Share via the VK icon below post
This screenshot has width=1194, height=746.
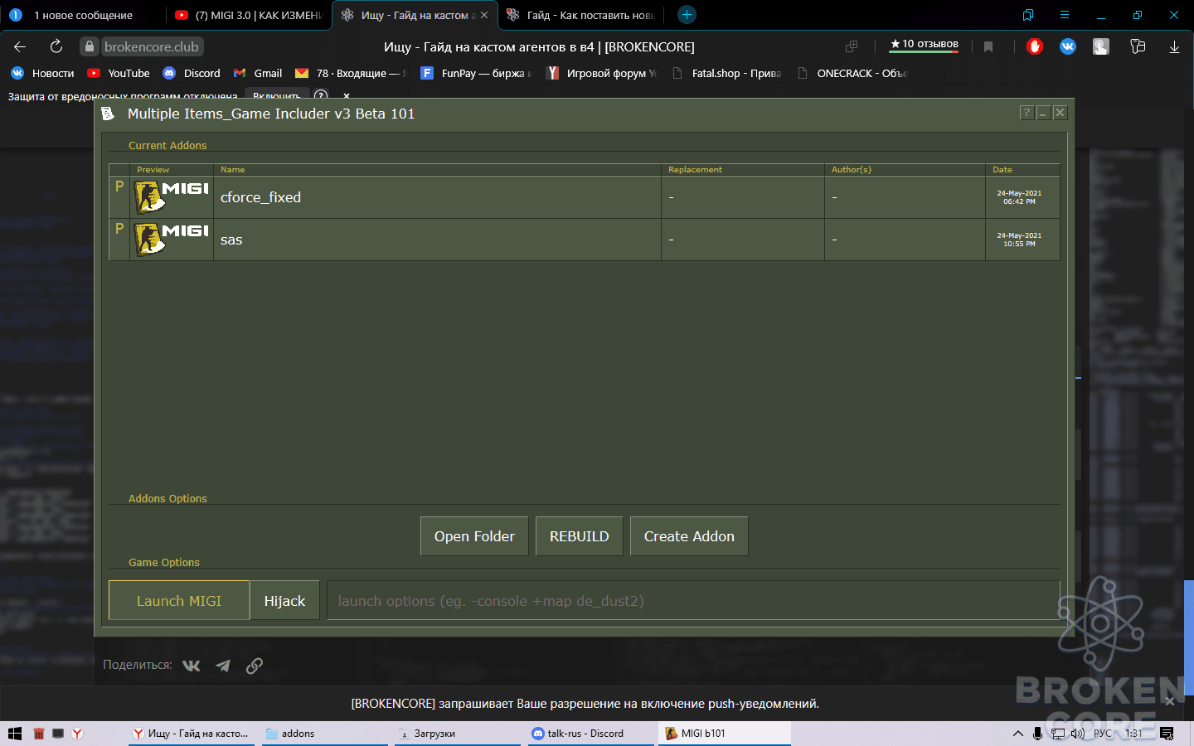pyautogui.click(x=192, y=666)
